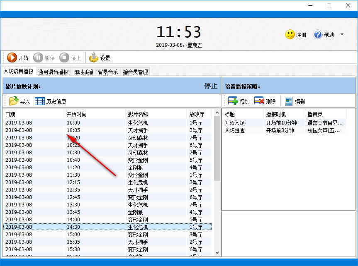Open the 播音员管理 tab
Image resolution: width=358 pixels, height=266 pixels.
tap(135, 72)
